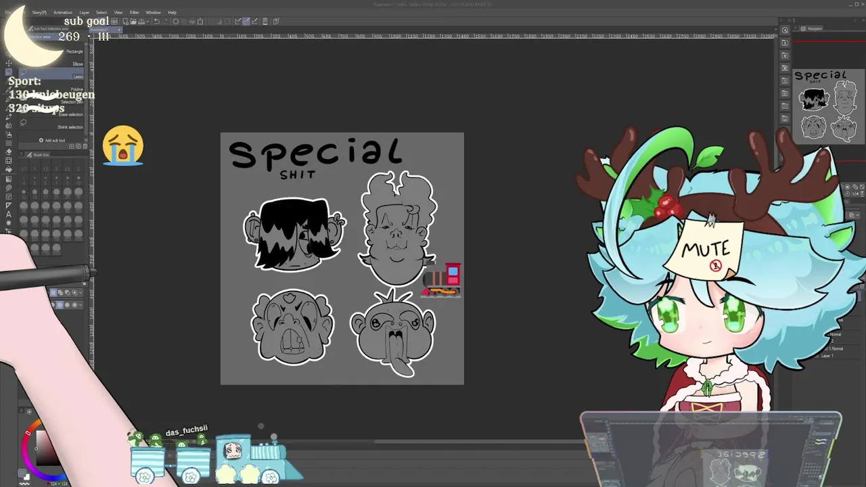The width and height of the screenshot is (866, 487).
Task: Click the duplicate sub tool icon
Action: pos(78,146)
